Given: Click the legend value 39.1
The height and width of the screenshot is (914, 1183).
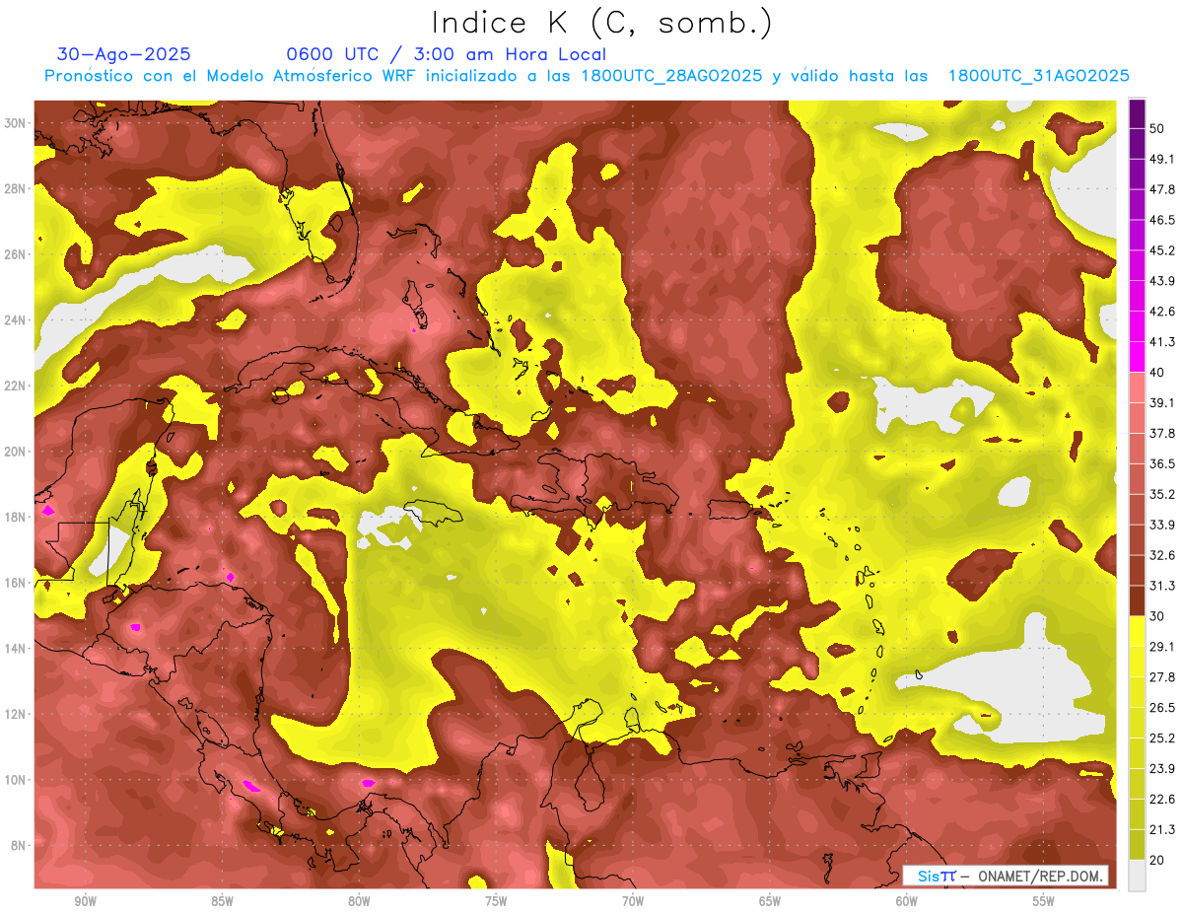Looking at the screenshot, I should tap(1161, 402).
